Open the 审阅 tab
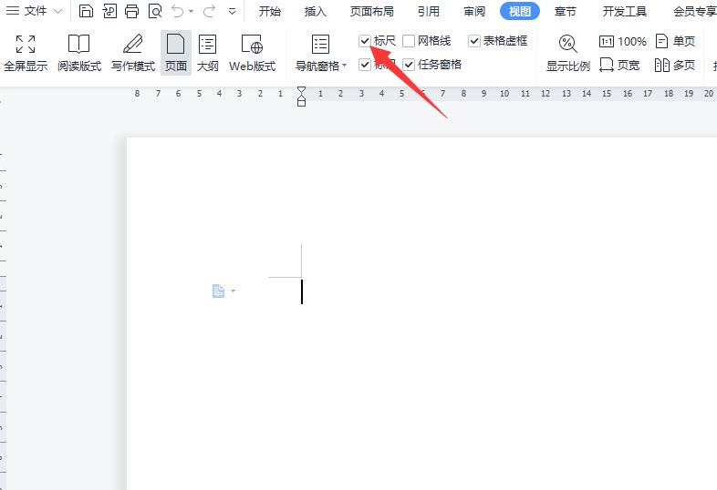Image resolution: width=717 pixels, height=490 pixels. point(474,11)
